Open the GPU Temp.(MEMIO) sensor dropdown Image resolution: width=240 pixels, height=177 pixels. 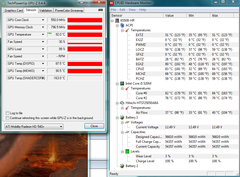click(43, 71)
